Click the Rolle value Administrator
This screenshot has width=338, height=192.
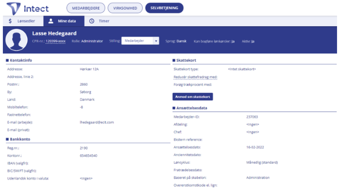click(x=92, y=41)
